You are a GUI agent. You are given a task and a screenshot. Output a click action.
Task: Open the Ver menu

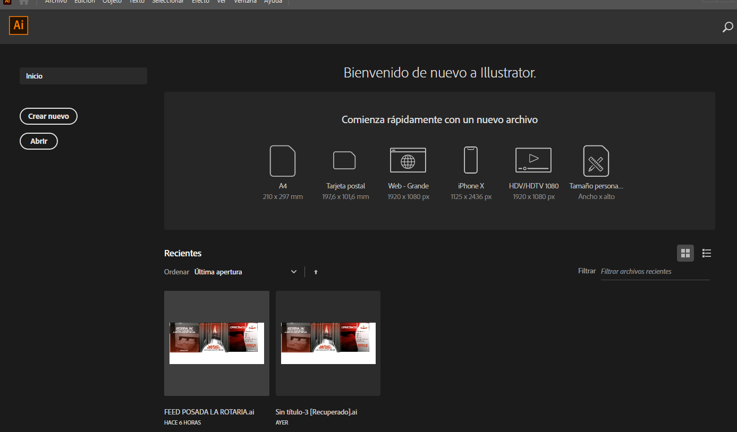click(x=221, y=2)
